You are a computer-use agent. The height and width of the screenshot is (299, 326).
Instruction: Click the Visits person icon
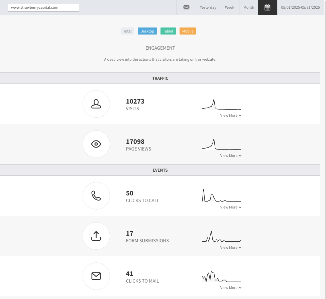(x=96, y=104)
